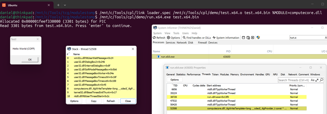Click the find window and thread icon

248,38
